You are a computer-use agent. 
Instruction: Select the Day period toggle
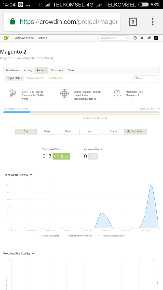click(x=26, y=131)
